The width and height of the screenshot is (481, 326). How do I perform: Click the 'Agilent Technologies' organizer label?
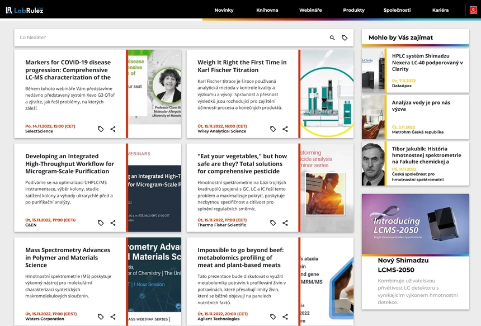pos(219,319)
